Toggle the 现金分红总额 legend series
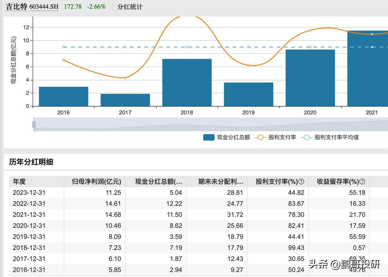The width and height of the screenshot is (388, 277). pyautogui.click(x=226, y=137)
